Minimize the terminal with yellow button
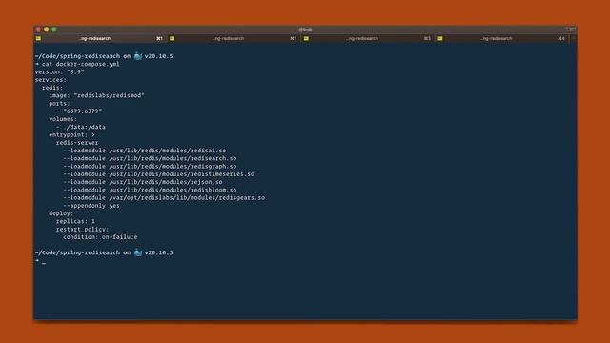The image size is (610, 343). [x=47, y=30]
